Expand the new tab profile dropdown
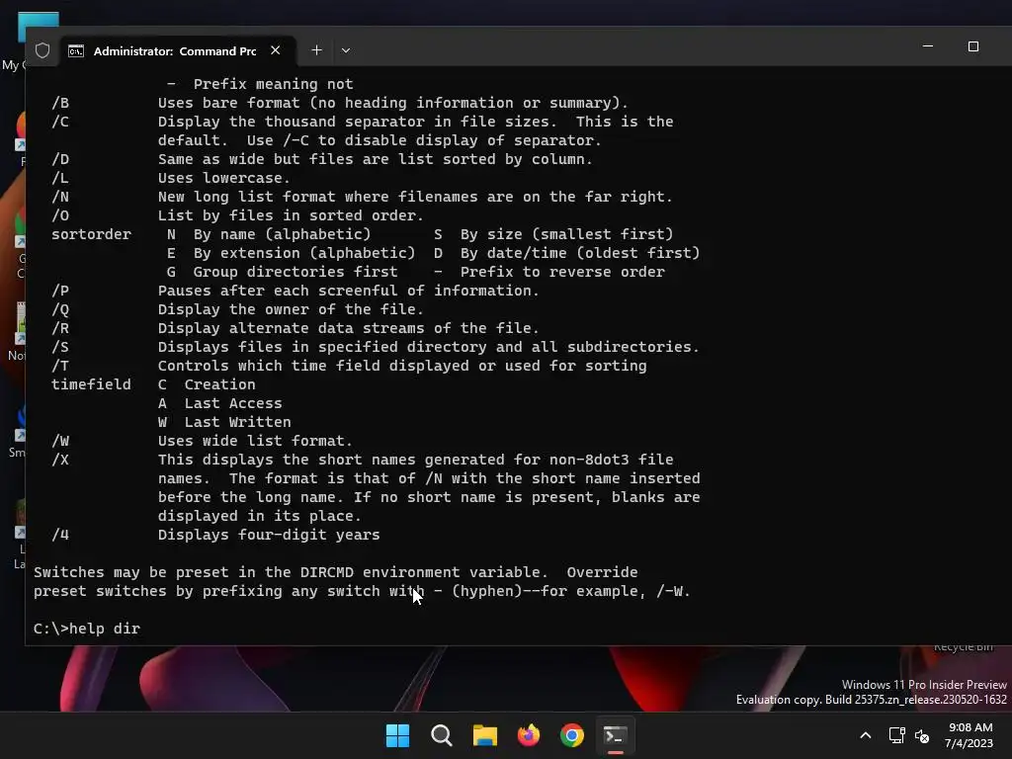This screenshot has width=1012, height=759. coord(346,50)
